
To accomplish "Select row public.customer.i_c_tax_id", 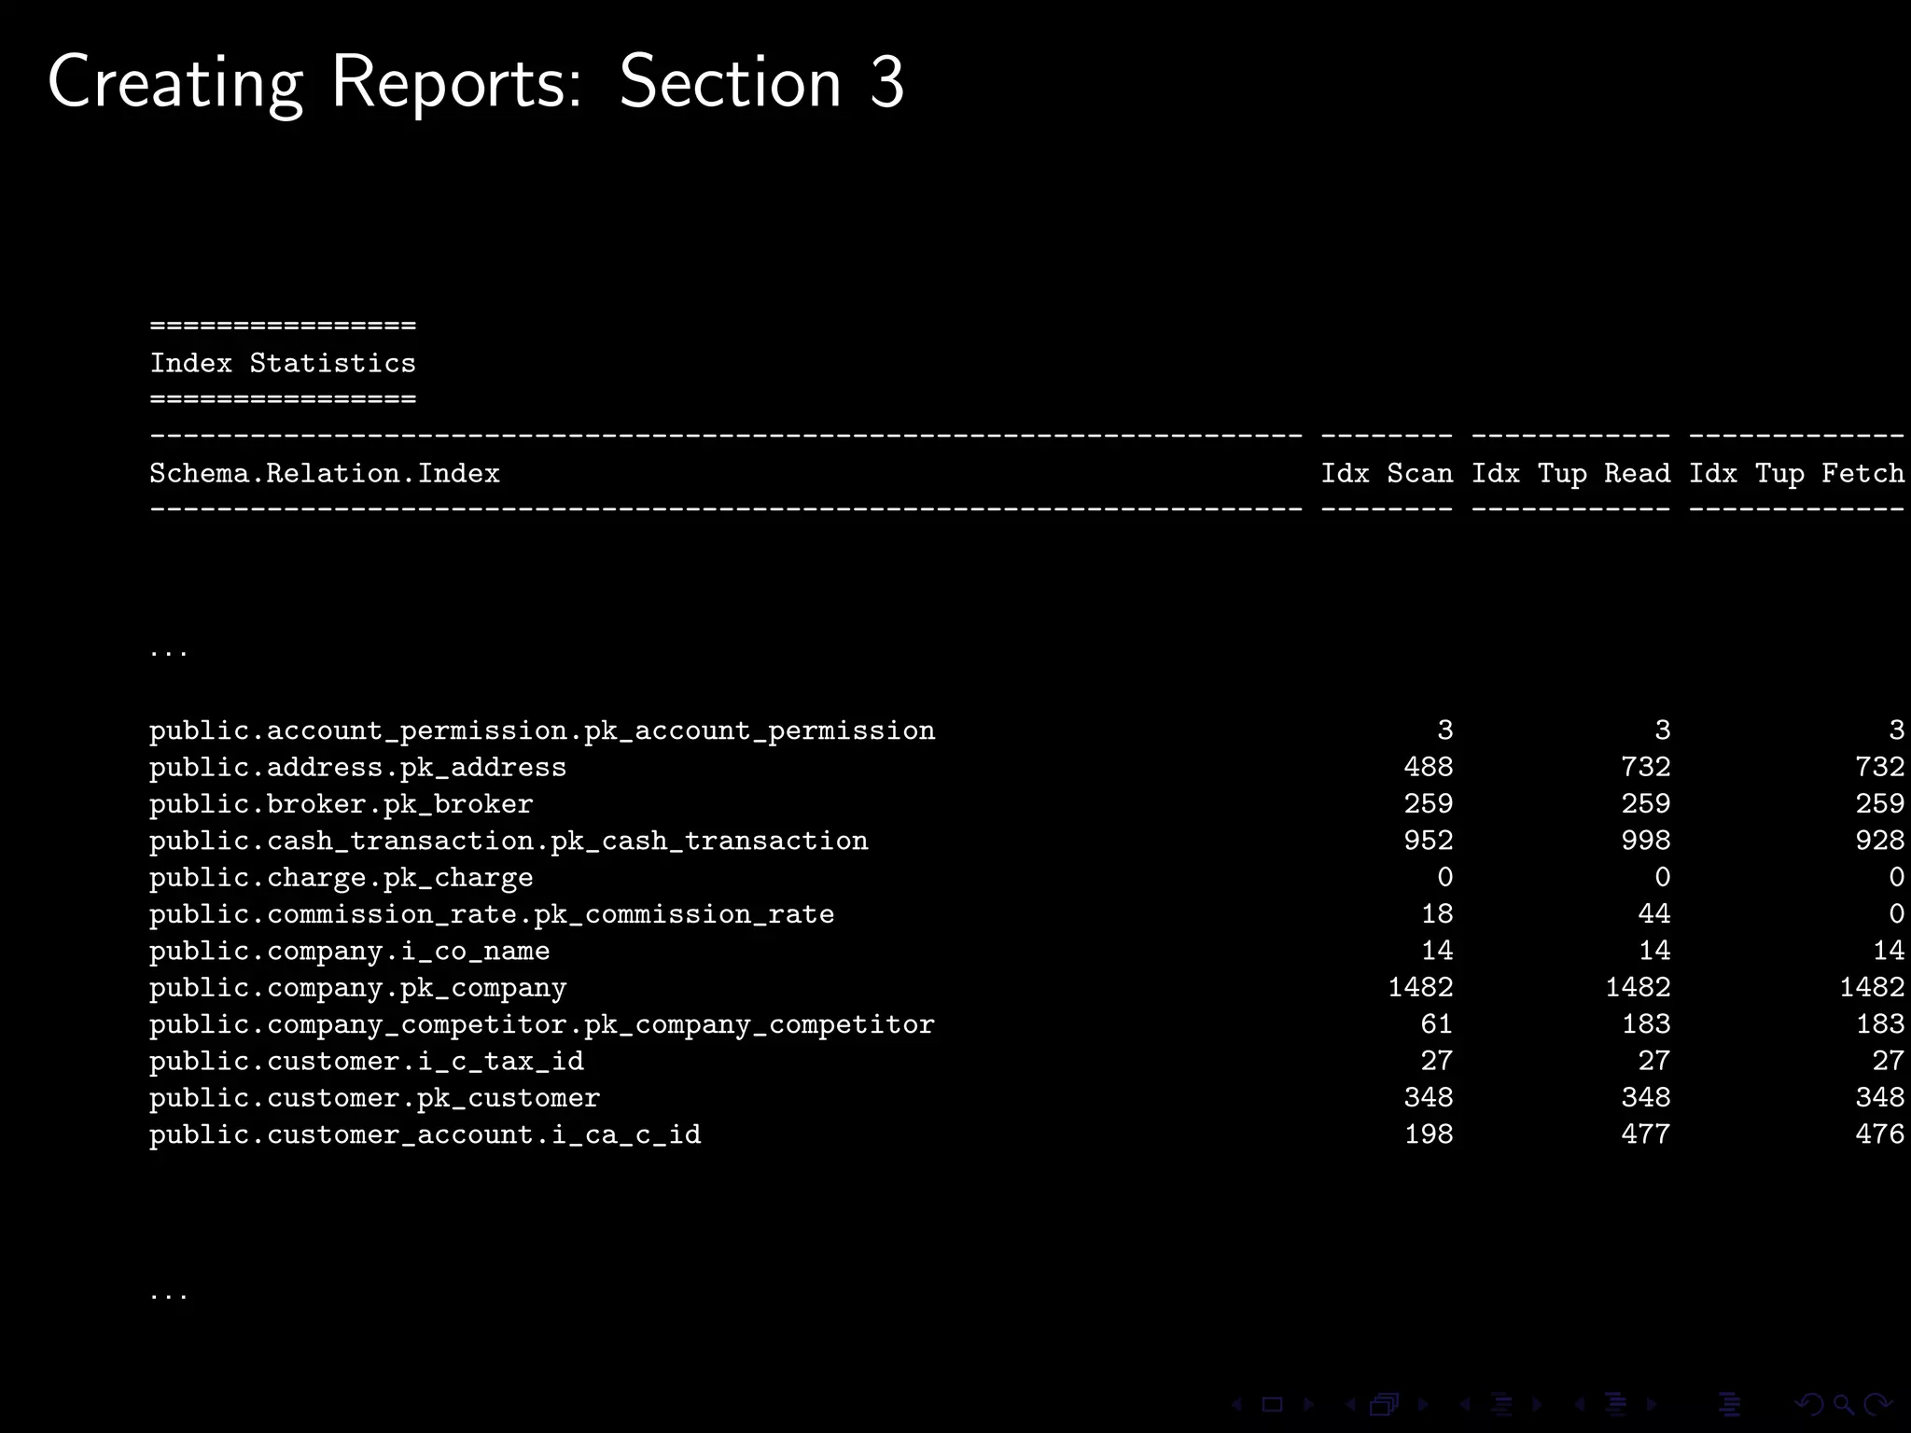I will click(1026, 1061).
